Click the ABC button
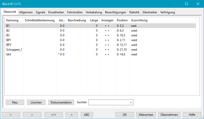 [x=87, y=114]
